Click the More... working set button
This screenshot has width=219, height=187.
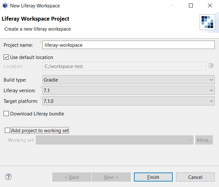pos(204,140)
